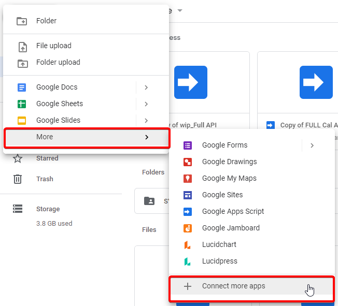The width and height of the screenshot is (338, 306).
Task: Click the Google Jamboard icon
Action: pyautogui.click(x=188, y=228)
